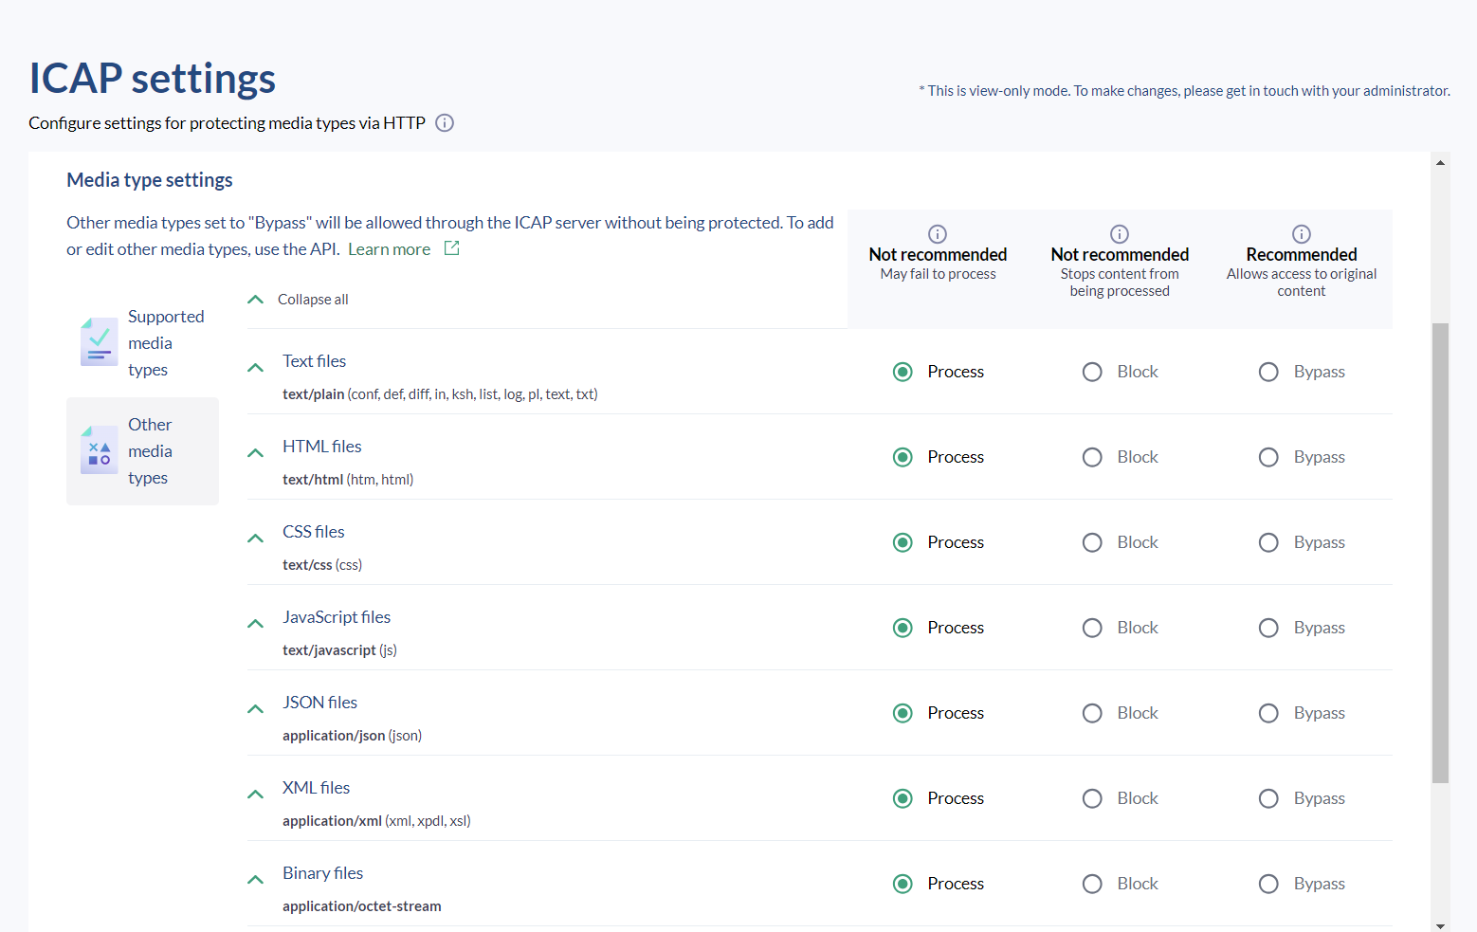Click the CSS files heading
The image size is (1477, 932).
pyautogui.click(x=314, y=532)
